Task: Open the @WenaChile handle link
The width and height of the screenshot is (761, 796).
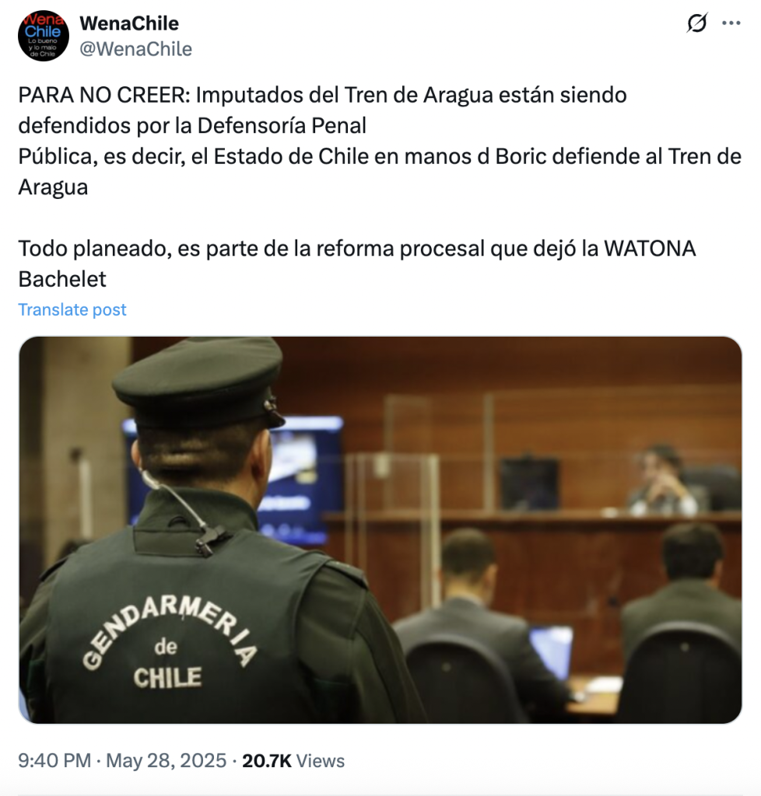Action: point(135,49)
